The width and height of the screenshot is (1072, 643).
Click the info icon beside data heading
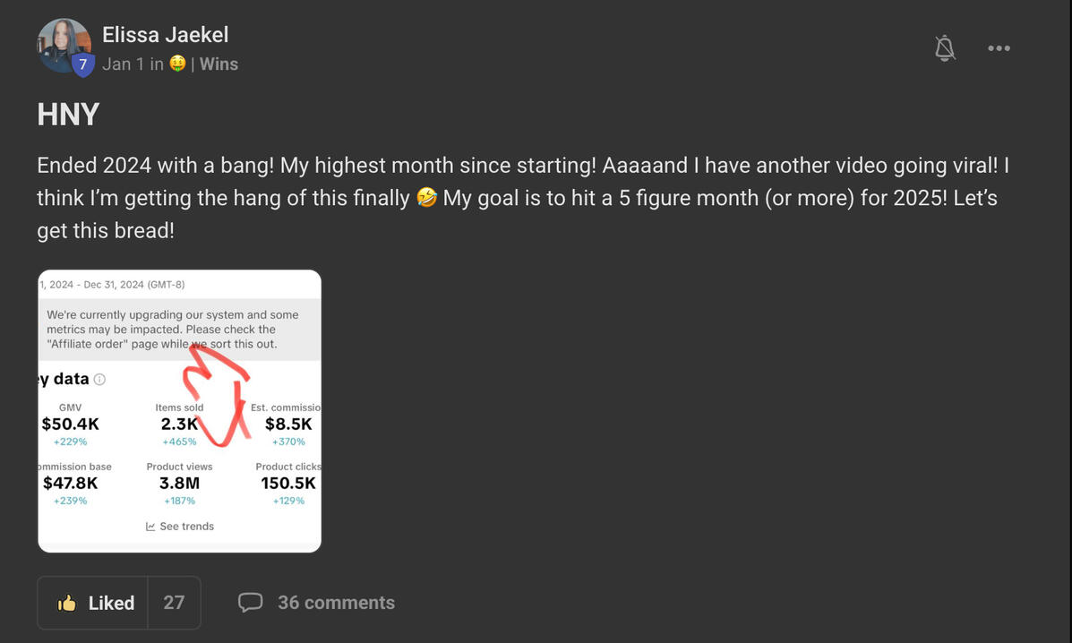(x=99, y=380)
